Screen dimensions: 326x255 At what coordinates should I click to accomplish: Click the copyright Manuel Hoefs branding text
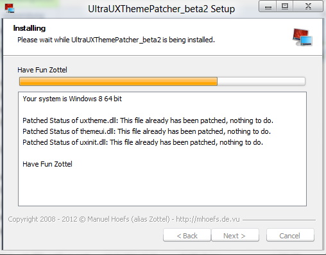124,219
